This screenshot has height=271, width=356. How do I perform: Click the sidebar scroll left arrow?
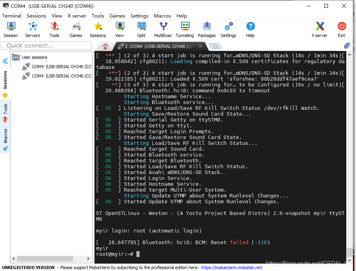pos(14,259)
